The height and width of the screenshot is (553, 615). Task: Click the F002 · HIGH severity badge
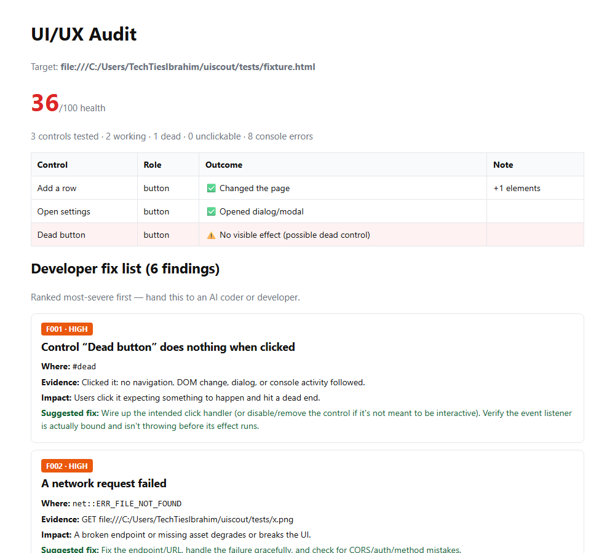[67, 466]
